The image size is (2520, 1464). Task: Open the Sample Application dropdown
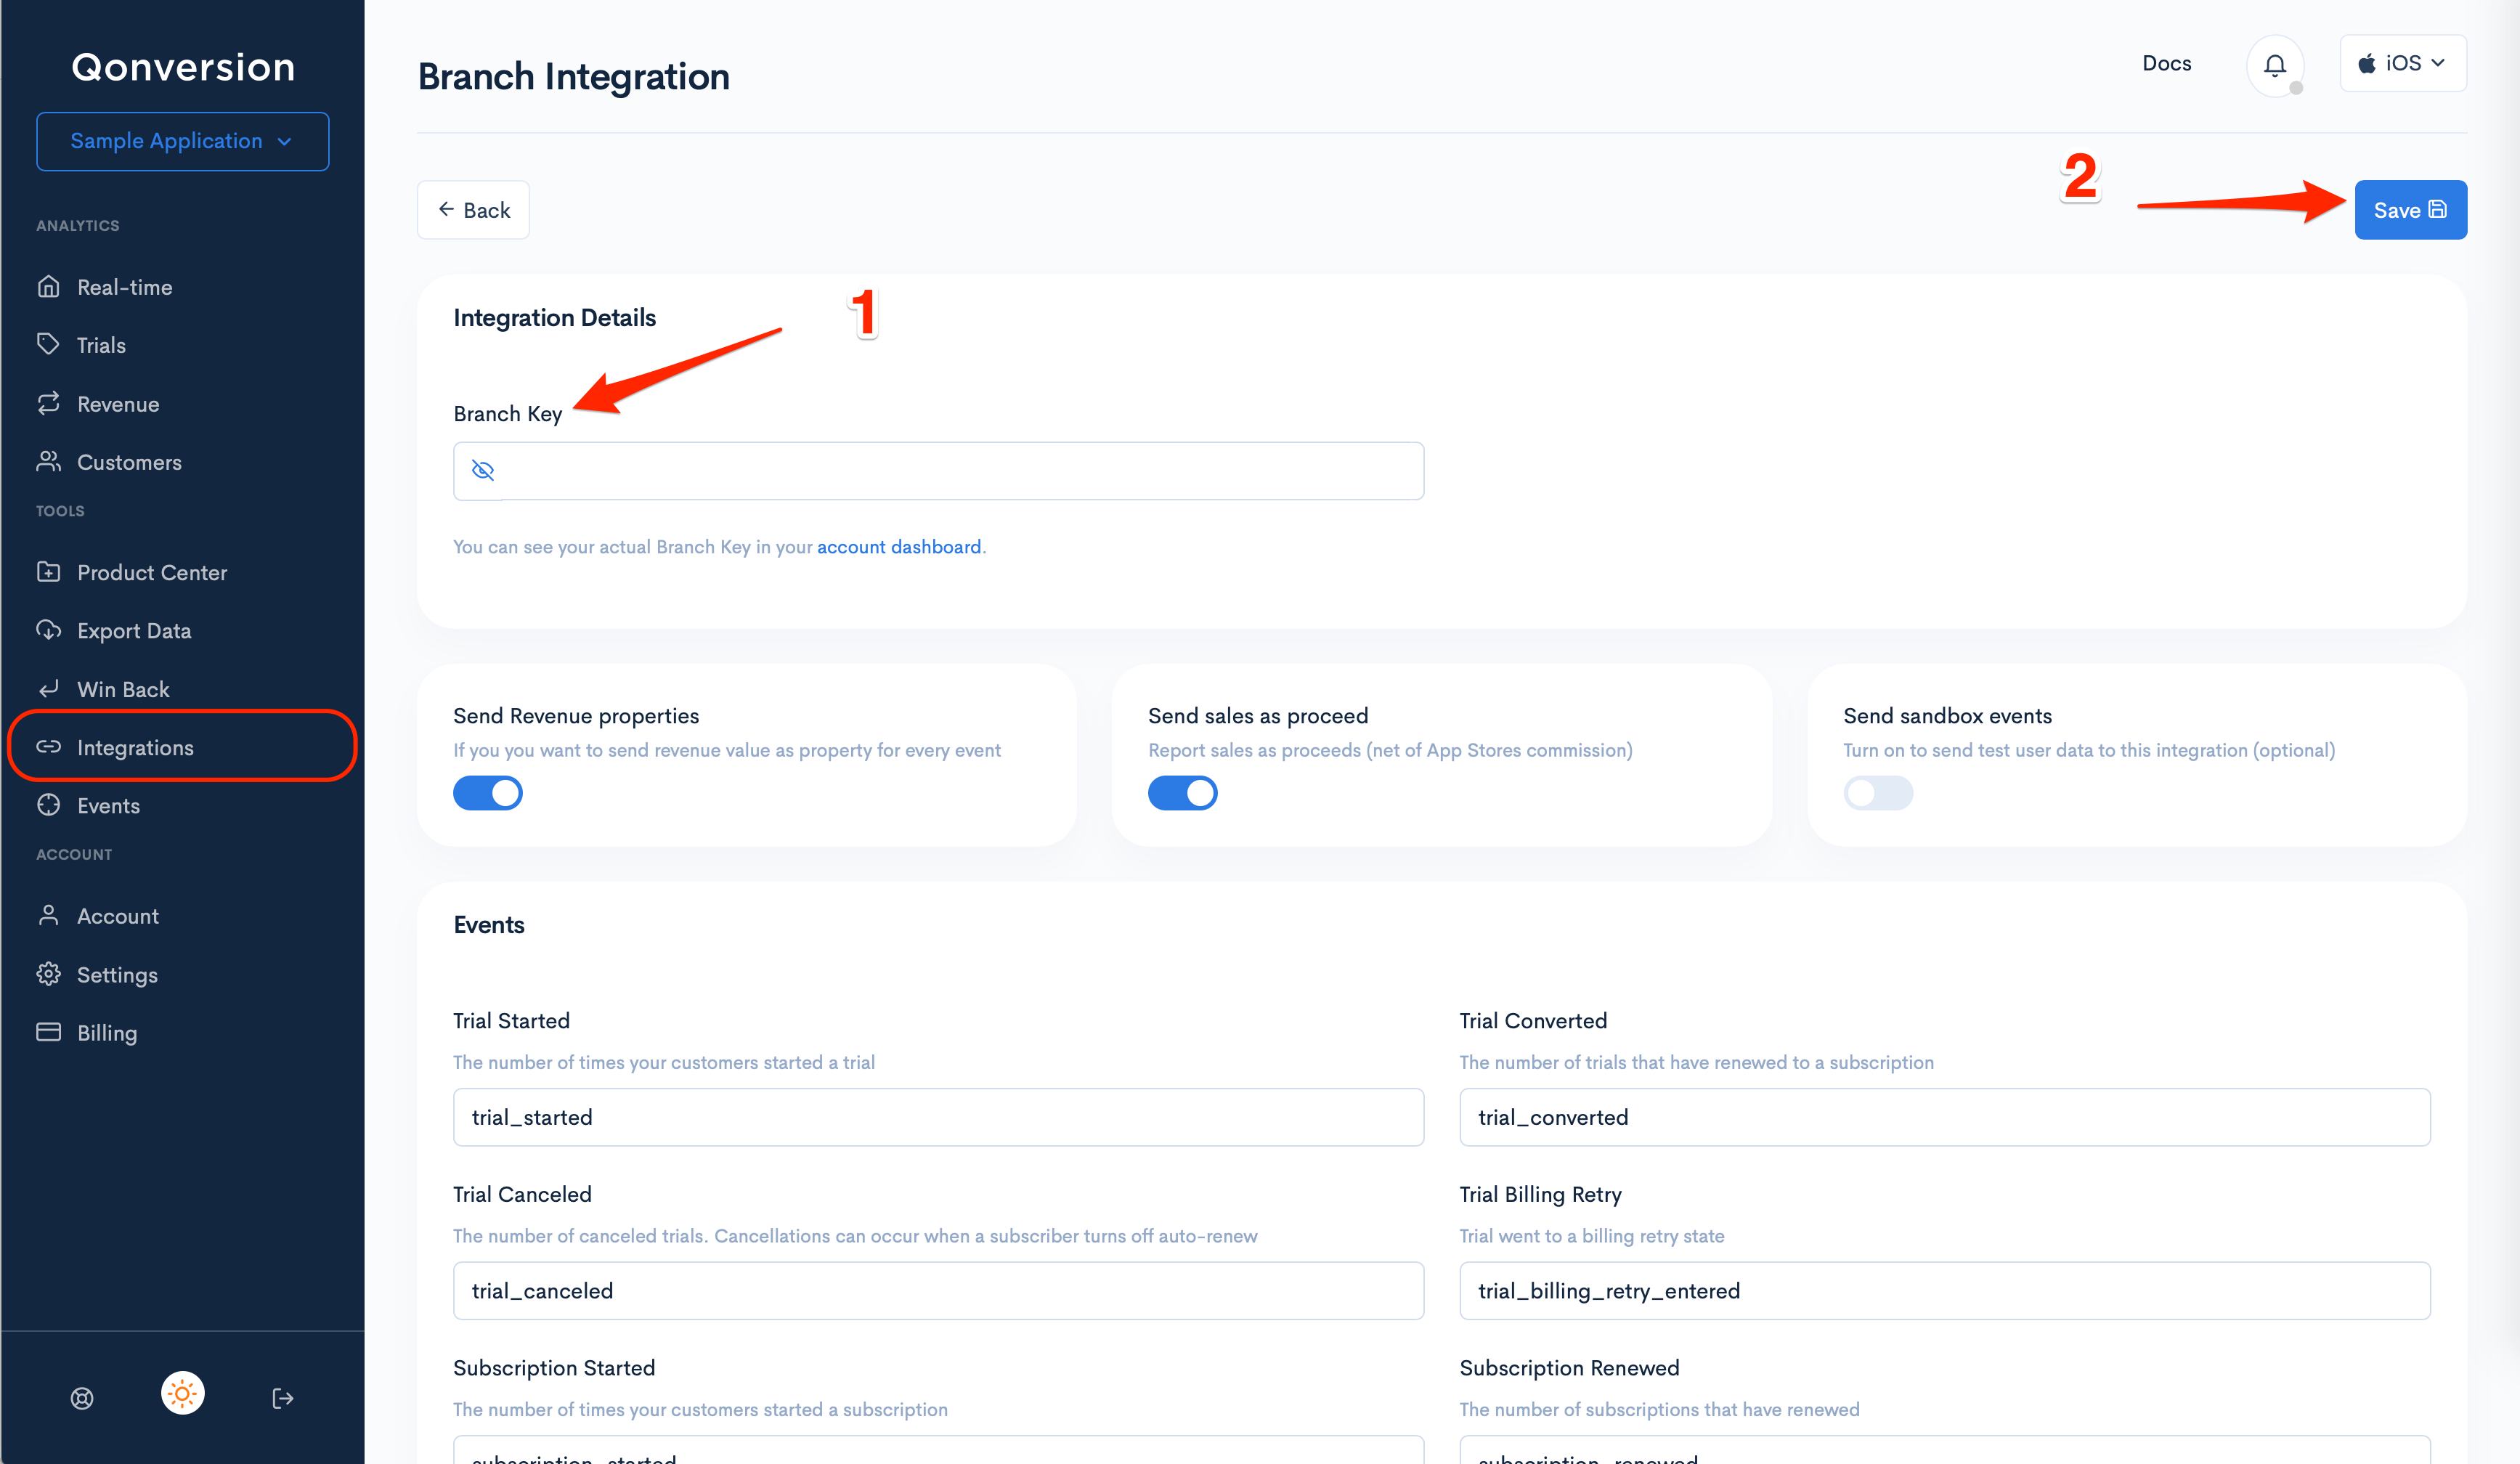click(182, 141)
